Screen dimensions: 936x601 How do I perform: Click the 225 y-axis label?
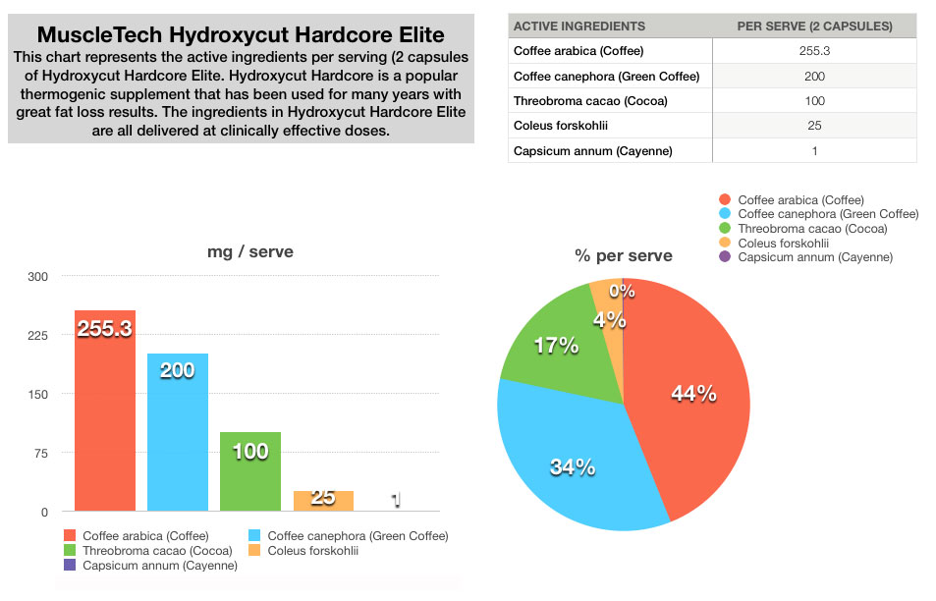tap(37, 336)
